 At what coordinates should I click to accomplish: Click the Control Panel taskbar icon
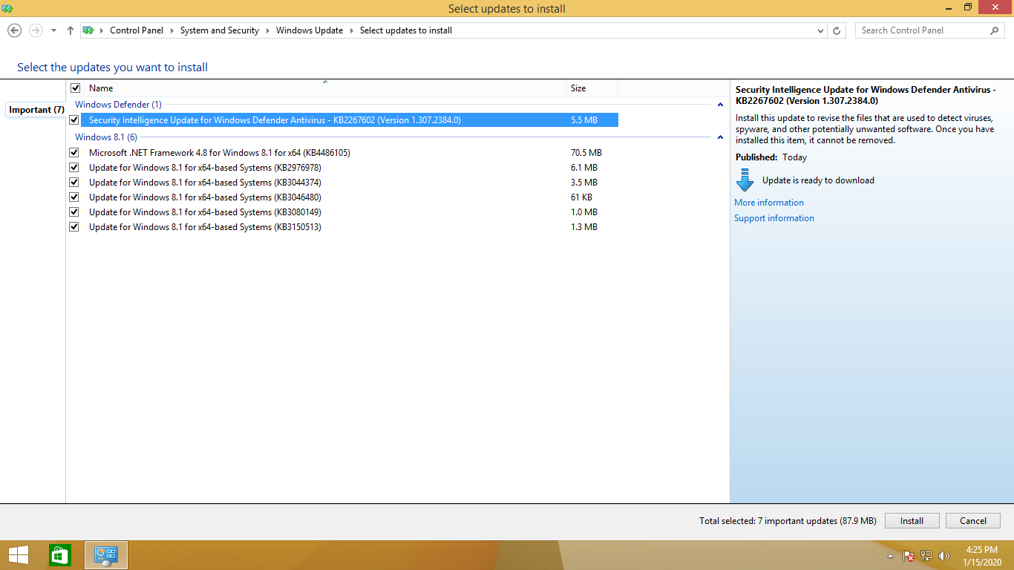pos(106,555)
